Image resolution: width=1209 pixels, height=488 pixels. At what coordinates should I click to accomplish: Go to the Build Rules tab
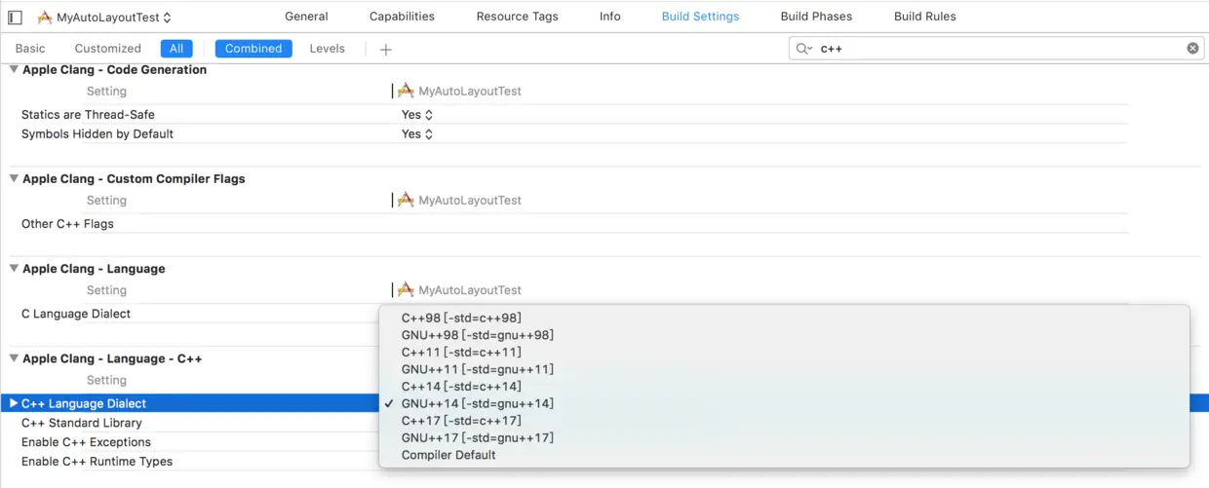click(925, 17)
